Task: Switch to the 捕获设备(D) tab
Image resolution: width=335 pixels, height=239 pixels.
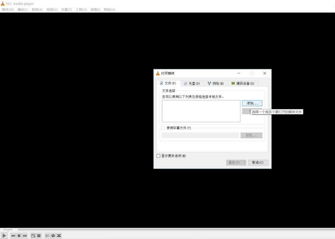Action: point(243,84)
